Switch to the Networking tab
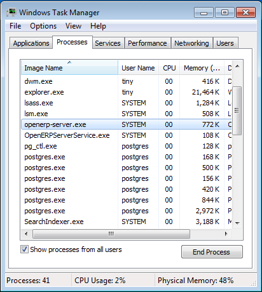This screenshot has height=292, width=262. coord(191,43)
